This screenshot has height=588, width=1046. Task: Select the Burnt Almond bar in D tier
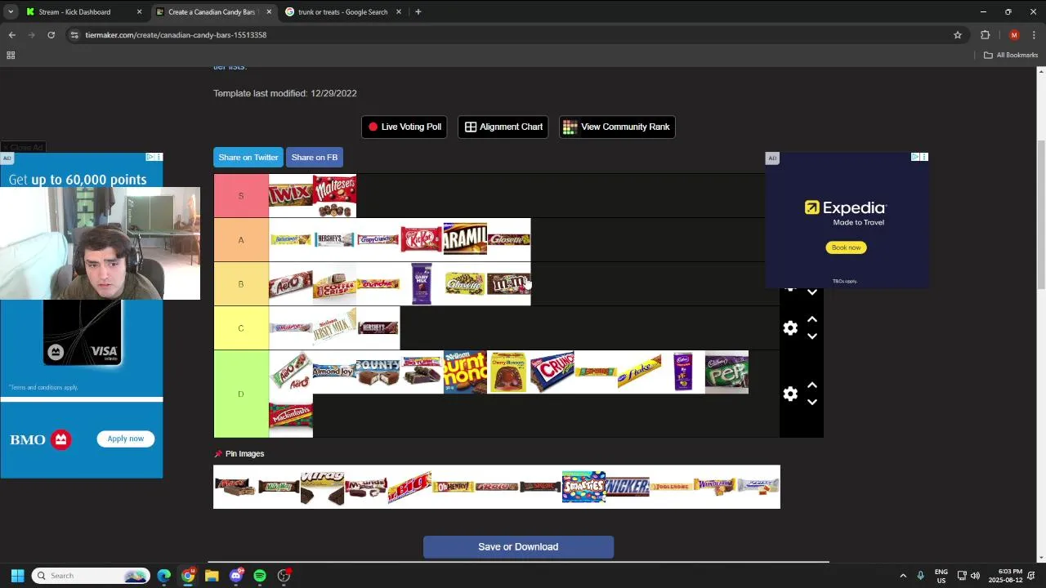coord(465,372)
